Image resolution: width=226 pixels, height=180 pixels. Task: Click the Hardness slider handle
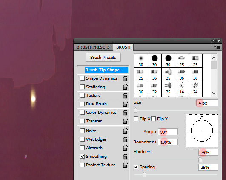point(200,160)
